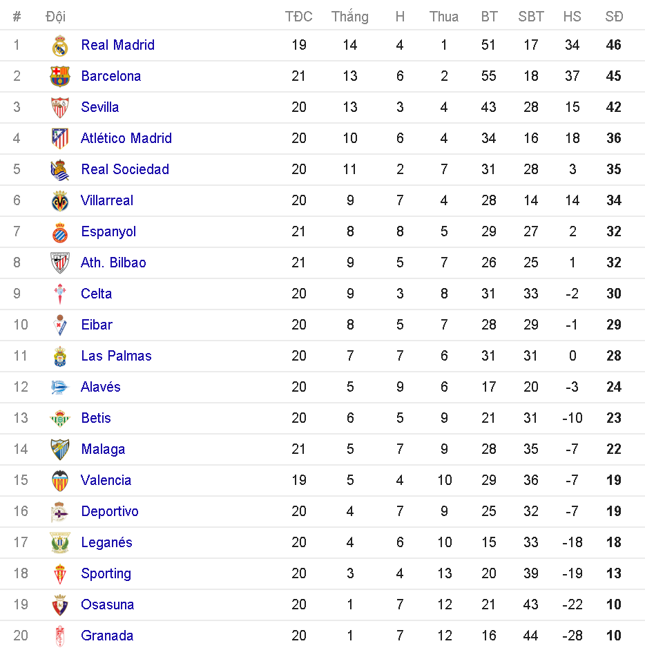The image size is (645, 648).
Task: Open the Real Sociedad team link
Action: 125,169
